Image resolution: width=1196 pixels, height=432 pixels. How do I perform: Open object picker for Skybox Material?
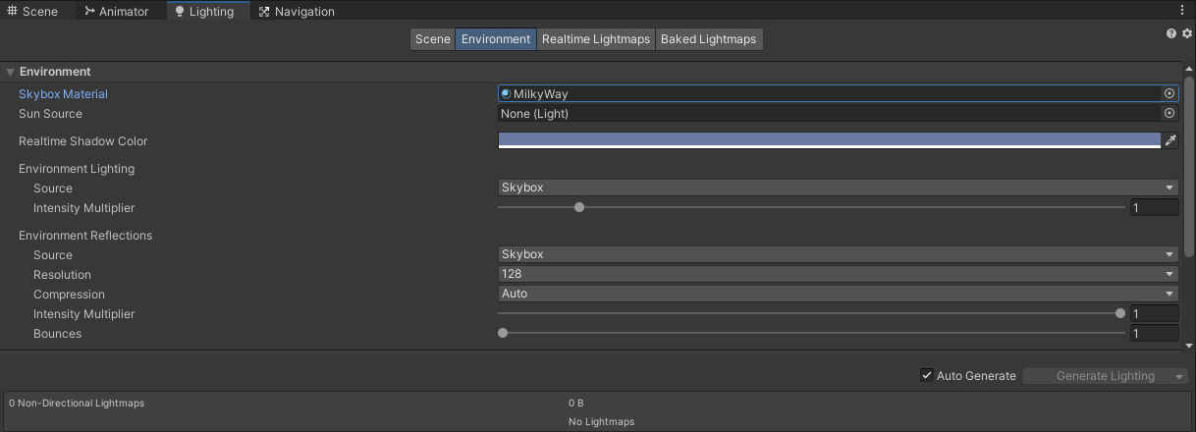coord(1169,94)
